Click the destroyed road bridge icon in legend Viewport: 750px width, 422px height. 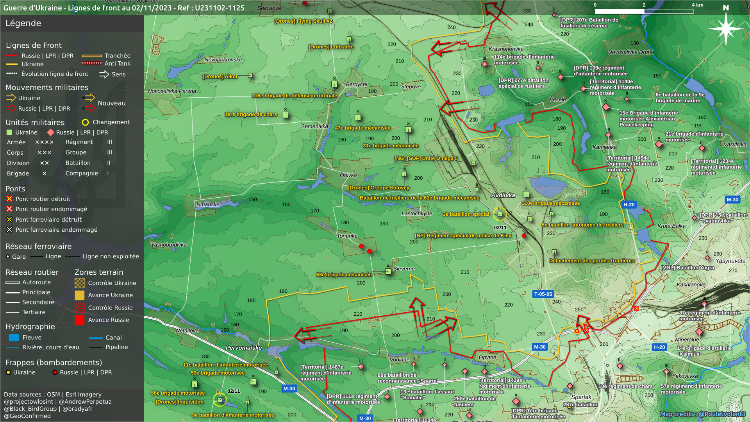tap(9, 199)
